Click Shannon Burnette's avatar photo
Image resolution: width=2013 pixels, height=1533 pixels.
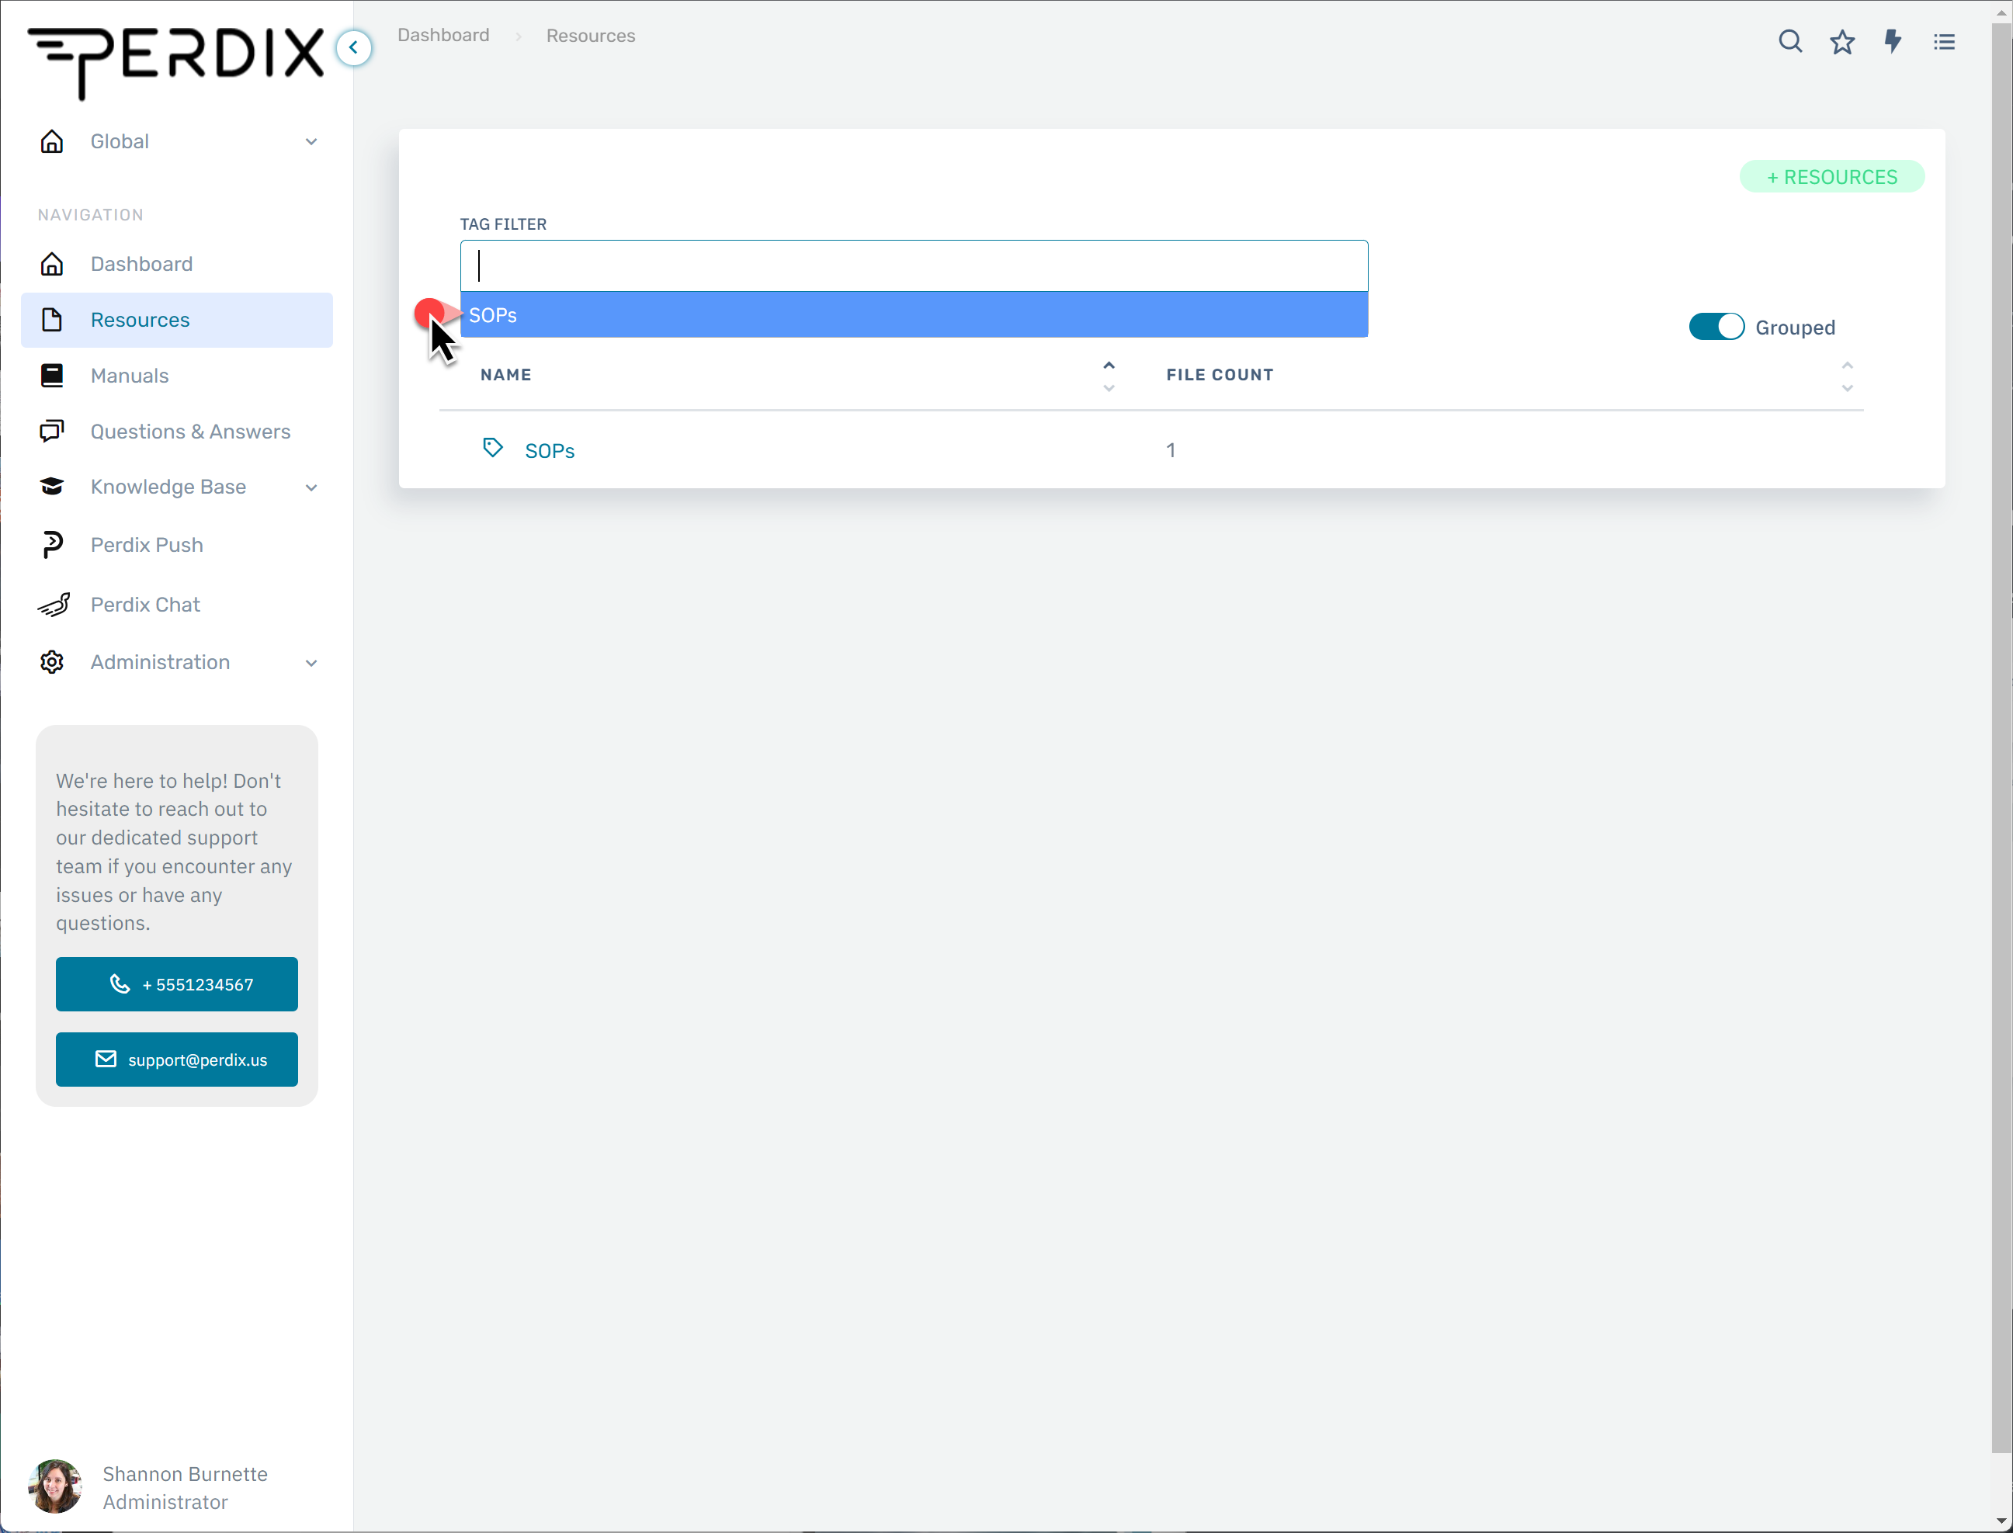(55, 1486)
